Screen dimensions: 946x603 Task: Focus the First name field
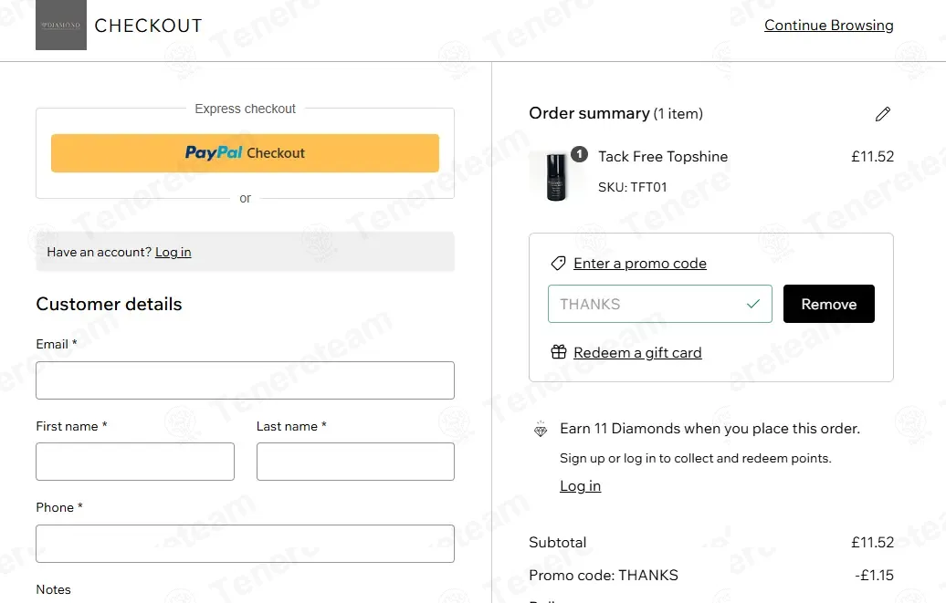[135, 462]
